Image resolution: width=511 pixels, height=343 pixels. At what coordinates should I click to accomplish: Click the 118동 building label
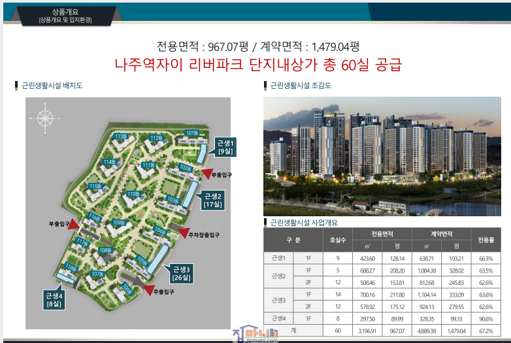71,267
